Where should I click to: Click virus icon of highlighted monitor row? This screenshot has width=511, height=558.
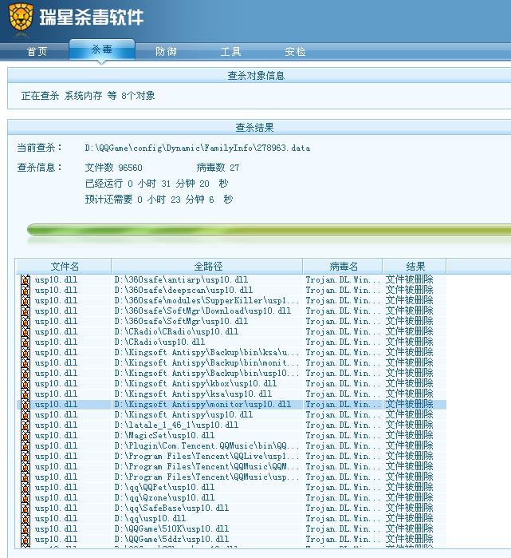pos(26,405)
